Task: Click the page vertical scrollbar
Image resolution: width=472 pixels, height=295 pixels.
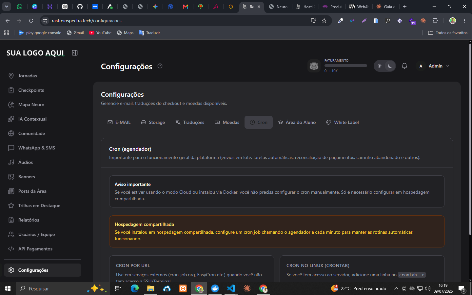Action: (470, 139)
